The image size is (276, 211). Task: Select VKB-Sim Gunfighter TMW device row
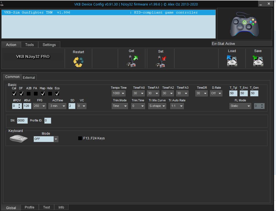point(108,12)
